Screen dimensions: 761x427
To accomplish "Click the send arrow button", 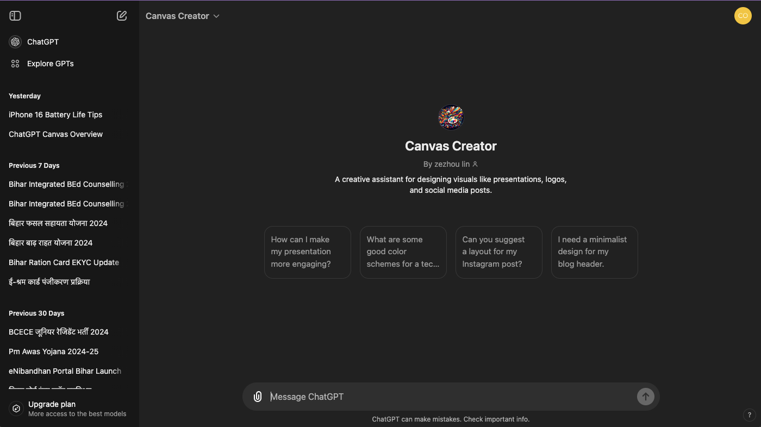I will pyautogui.click(x=645, y=397).
